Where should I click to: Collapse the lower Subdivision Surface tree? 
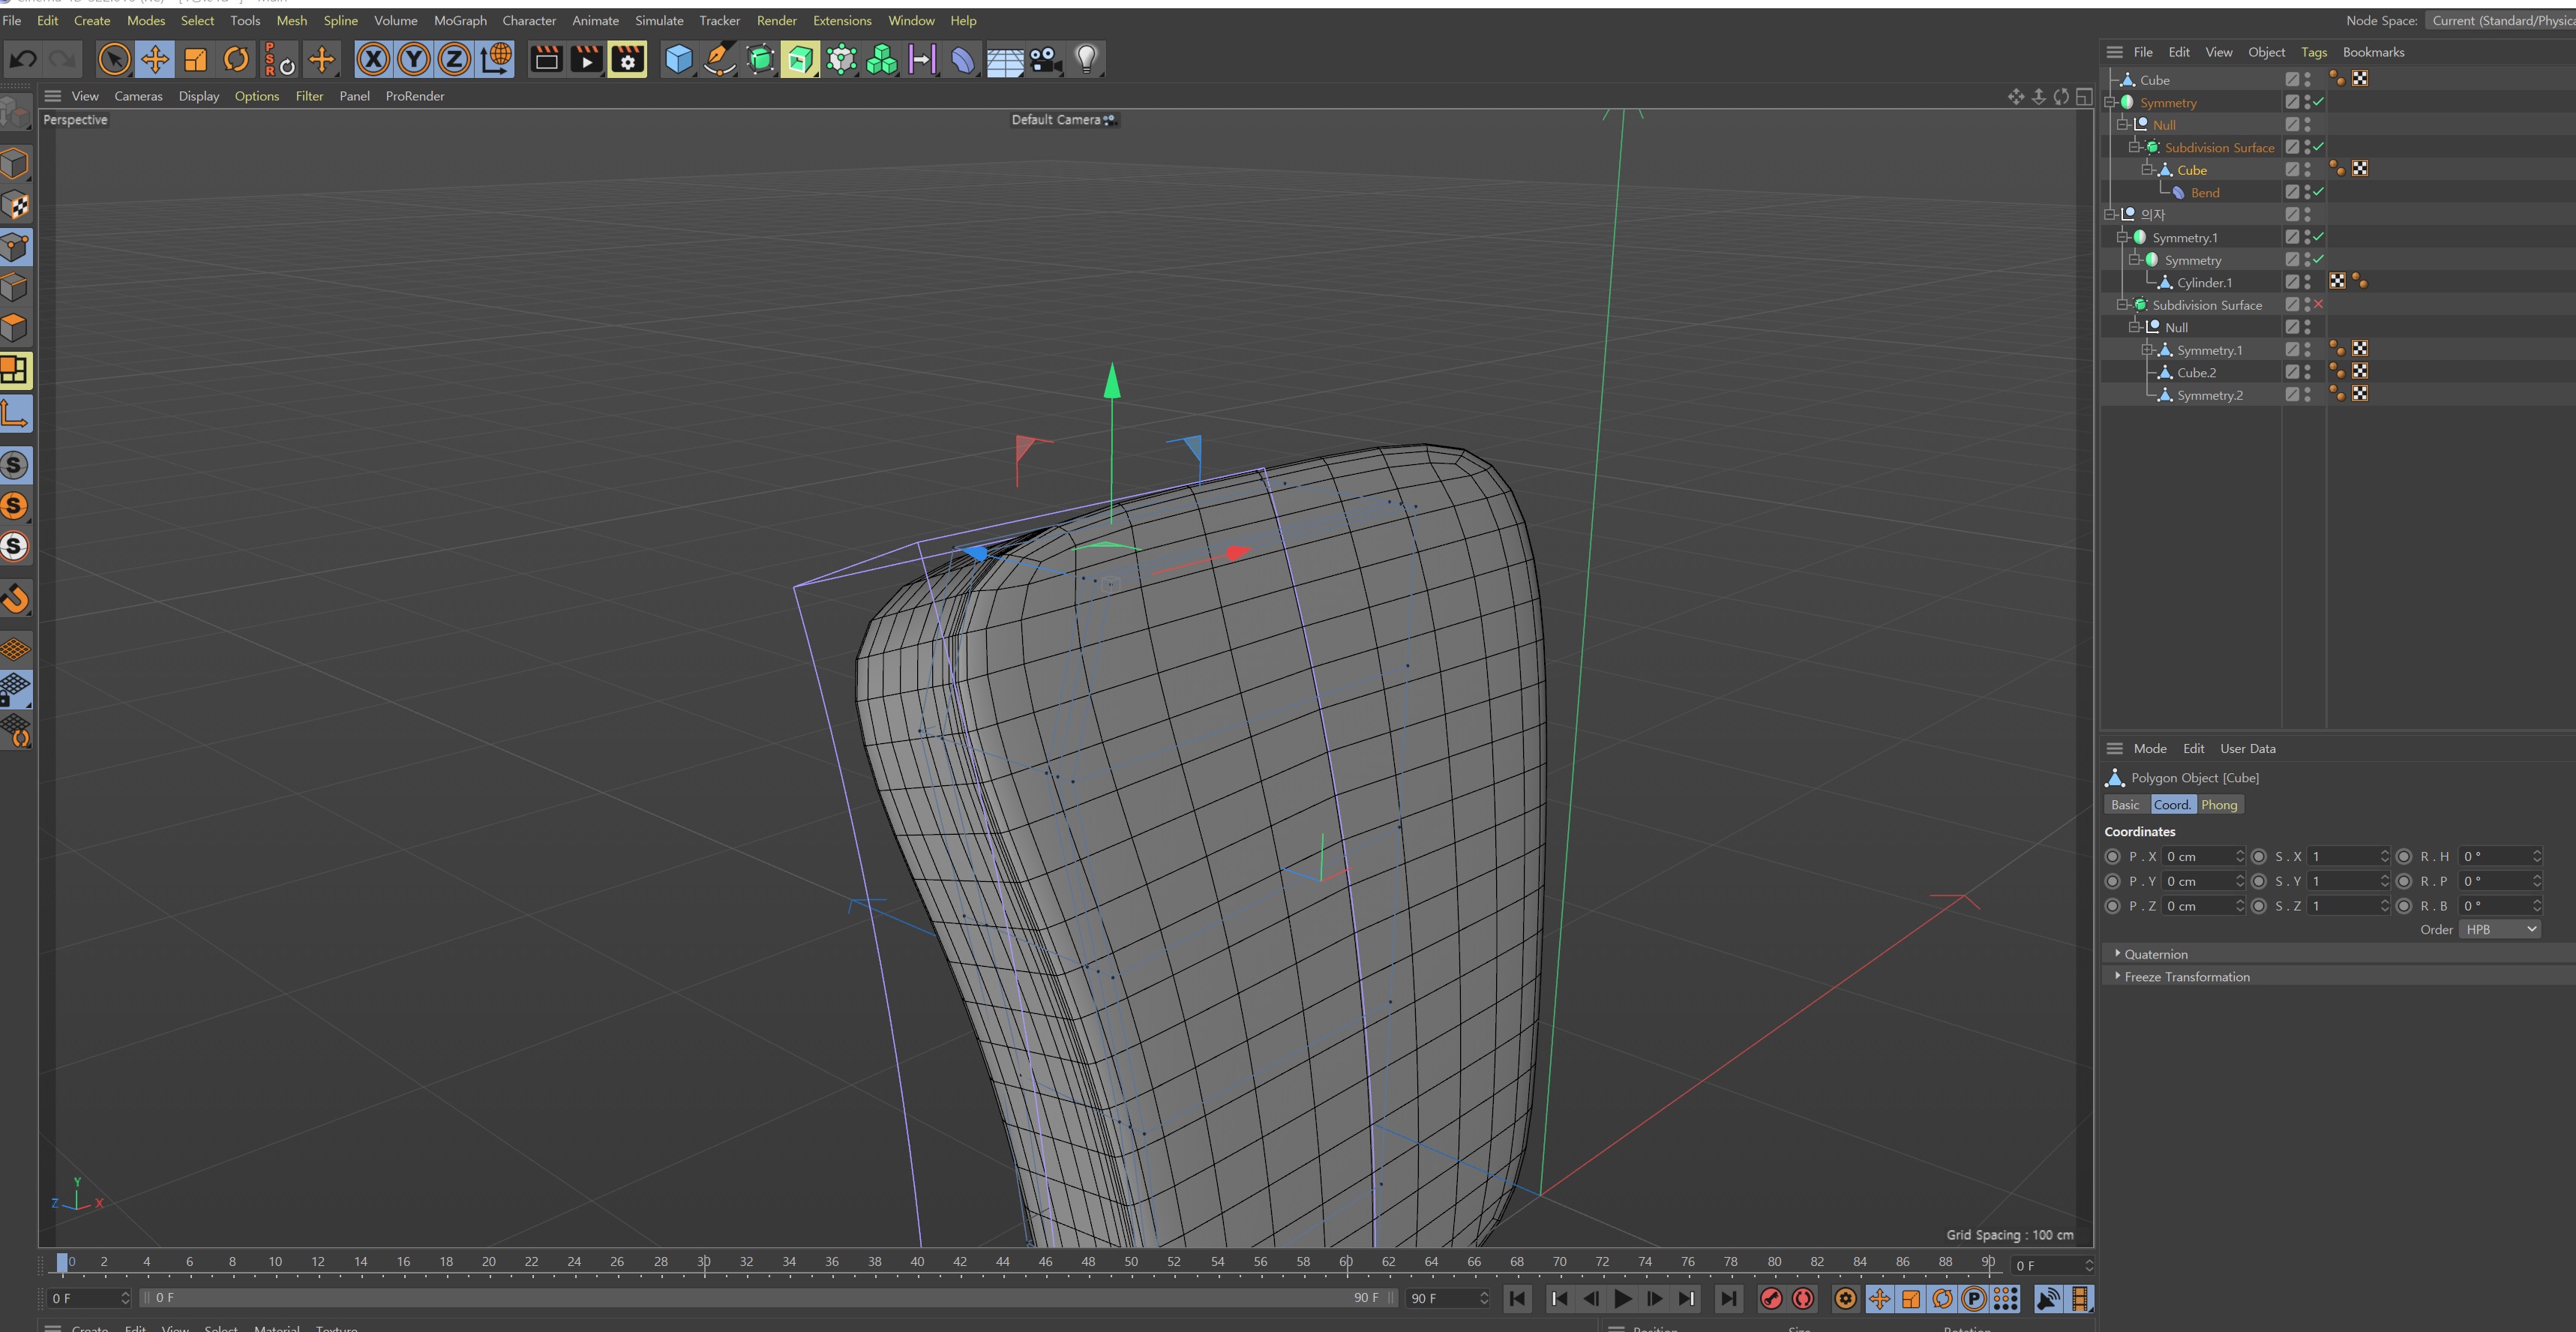2122,304
